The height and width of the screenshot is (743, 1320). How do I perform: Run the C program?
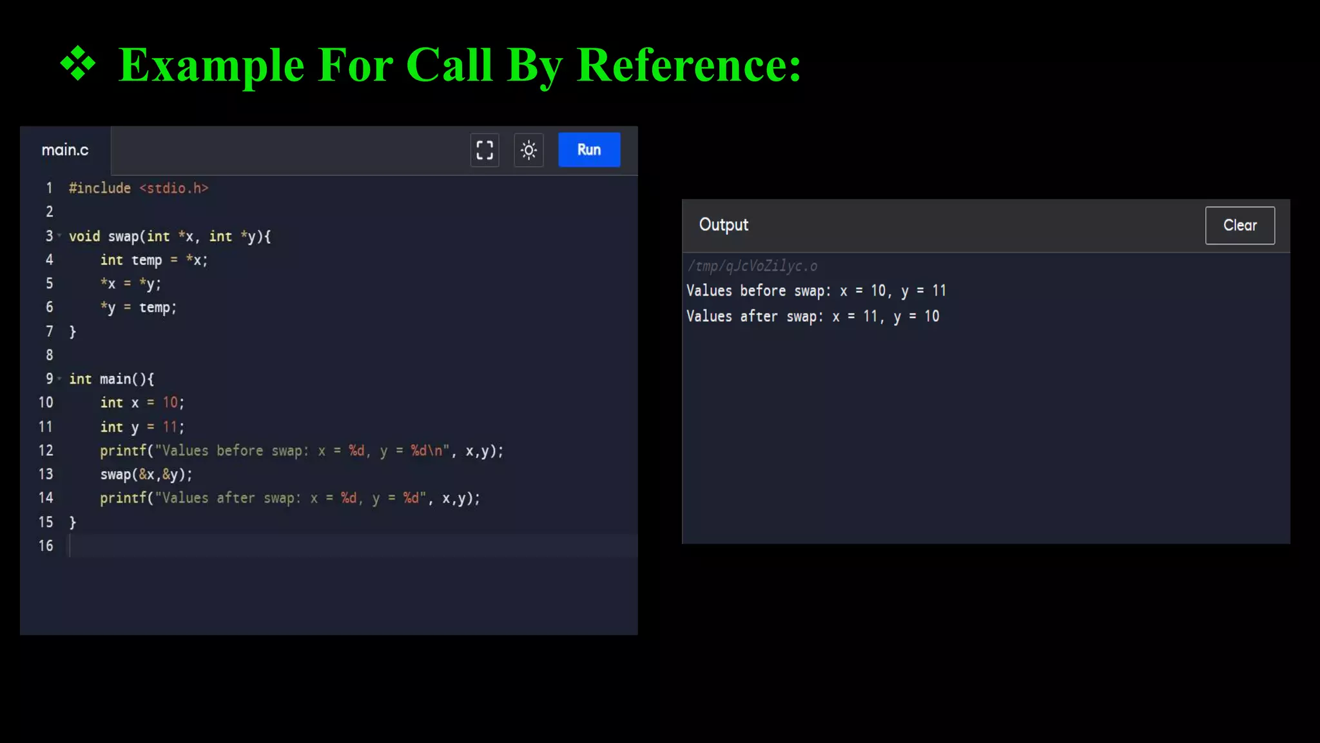click(589, 150)
